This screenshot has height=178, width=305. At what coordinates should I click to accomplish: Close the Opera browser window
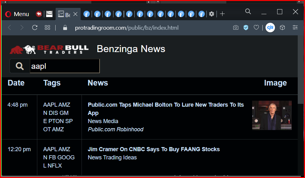[296, 12]
